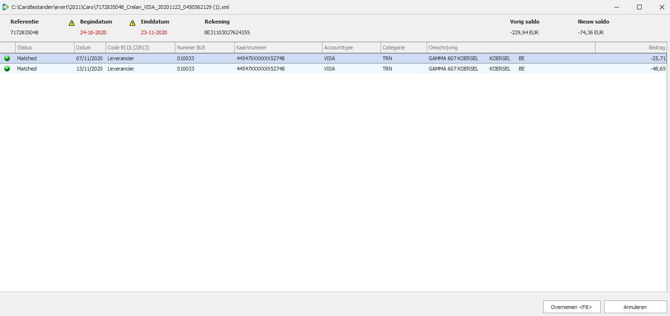Screen dimensions: 670x316
Task: Click the reference number 7172835048
Action: point(25,32)
